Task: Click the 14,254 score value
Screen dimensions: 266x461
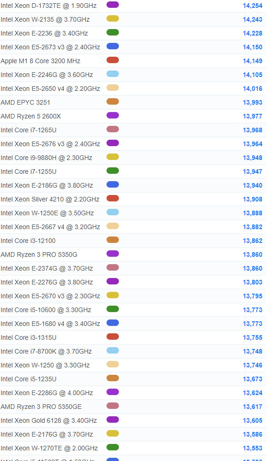Action: pos(253,6)
